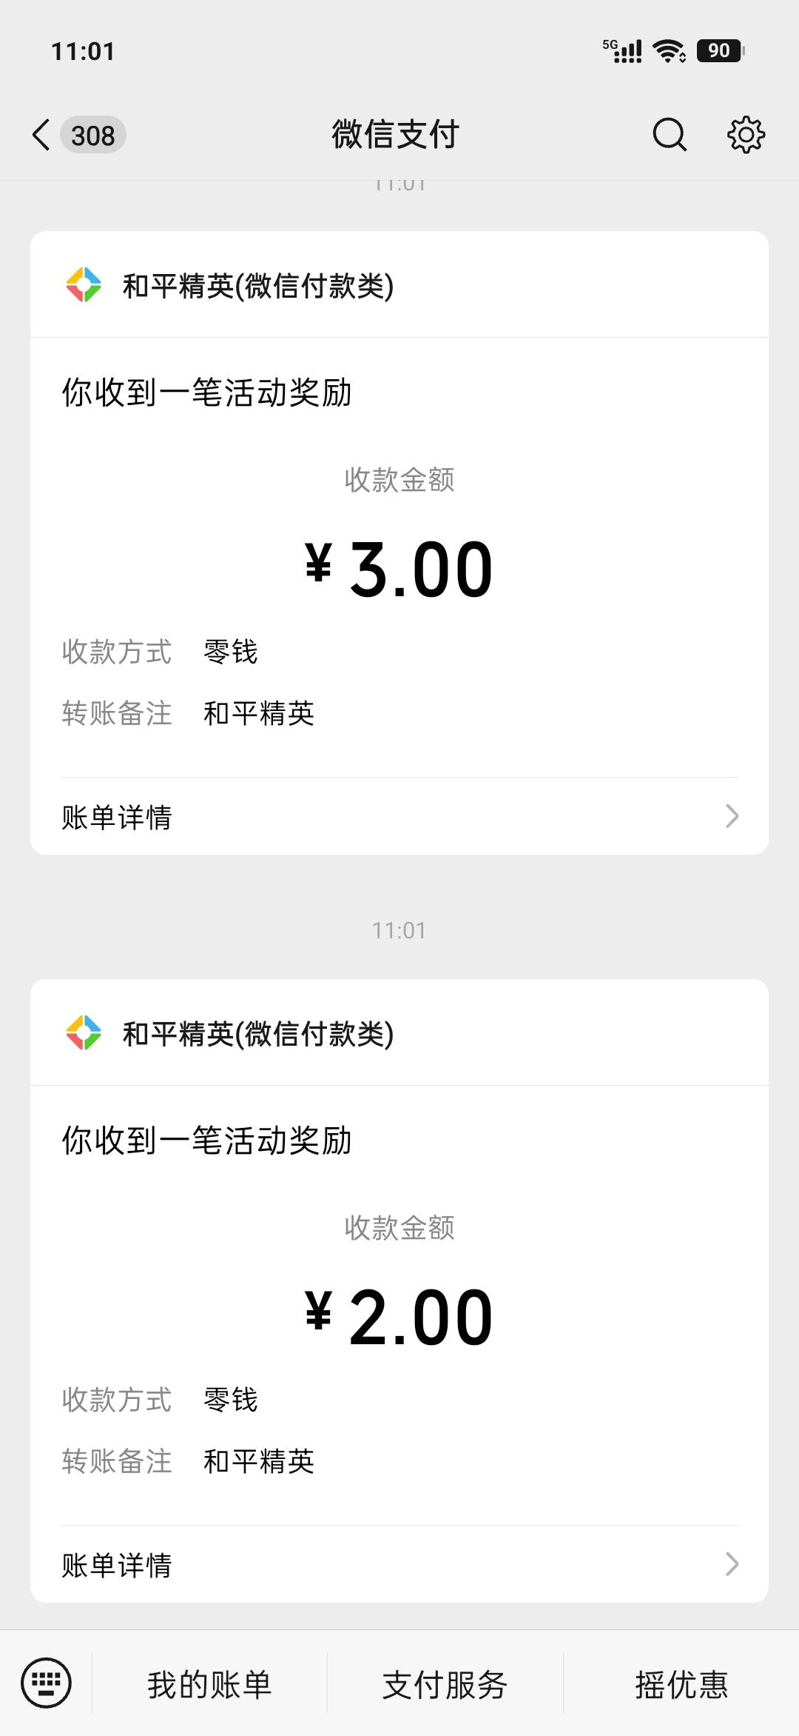Tap the colorful logo of second 和平精英 card

[x=84, y=1033]
